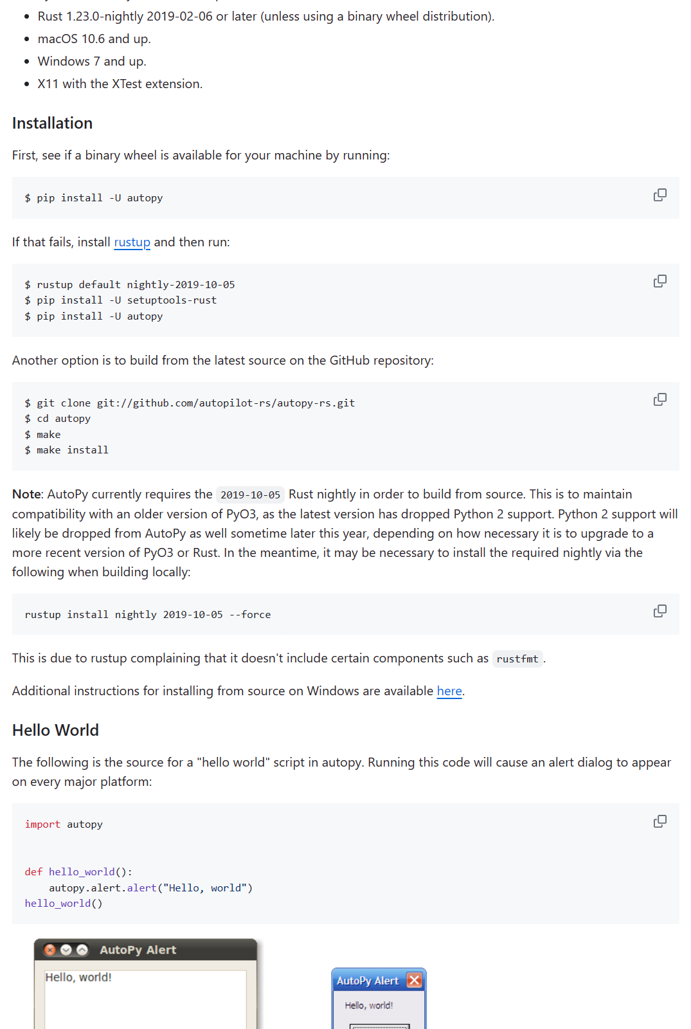Click the 'def hello_world():' code line
Screen dimensions: 691x1029
pos(78,871)
